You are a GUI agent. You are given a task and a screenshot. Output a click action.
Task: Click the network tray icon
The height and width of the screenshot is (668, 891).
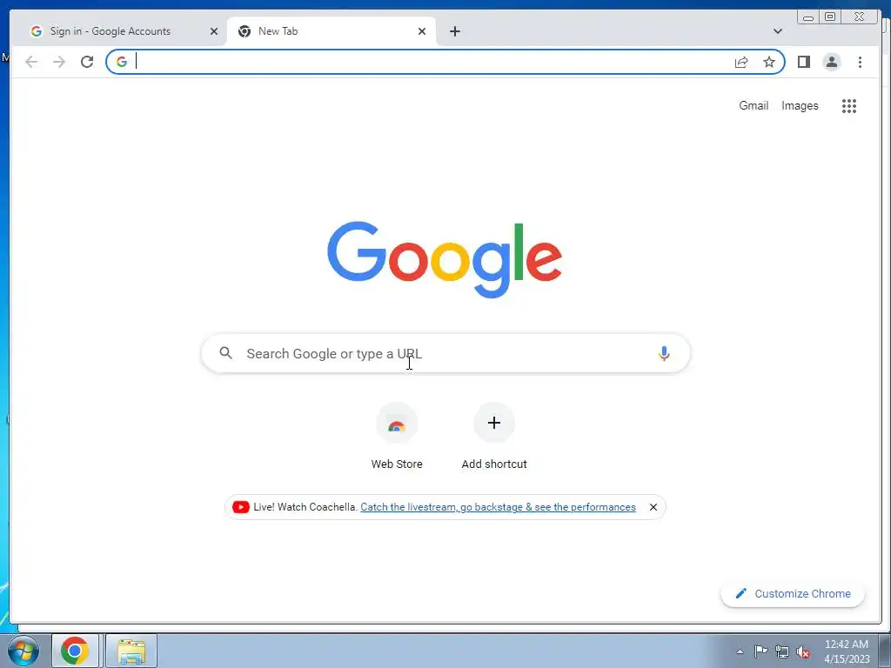pyautogui.click(x=782, y=651)
